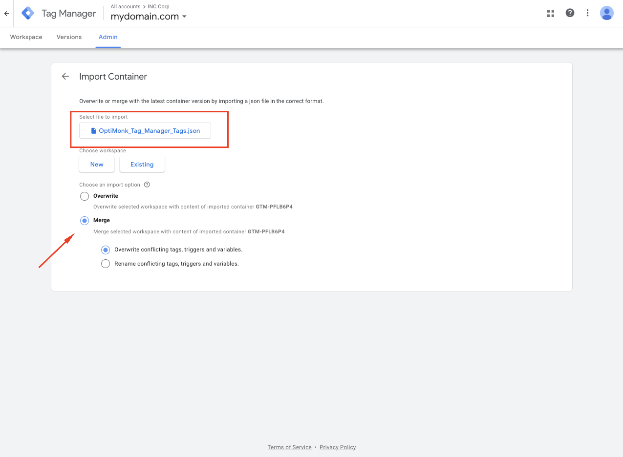Select the Overwrite radio option

[85, 196]
